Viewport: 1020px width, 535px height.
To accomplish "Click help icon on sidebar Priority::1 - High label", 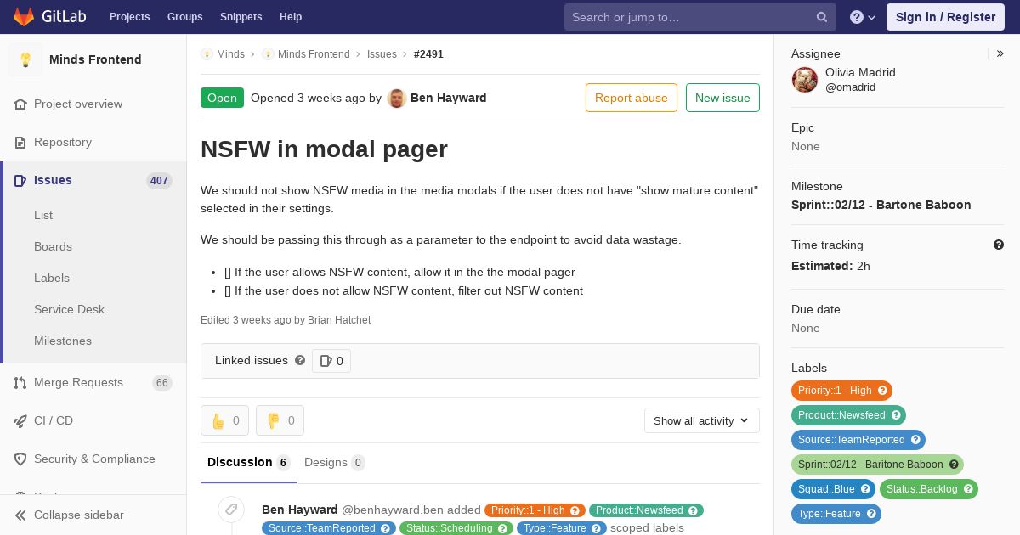I will pyautogui.click(x=882, y=391).
